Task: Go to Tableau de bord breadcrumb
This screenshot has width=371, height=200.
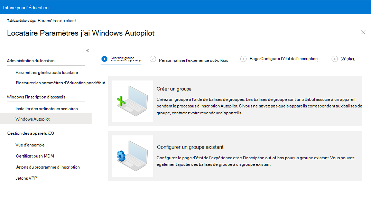Action: 21,21
